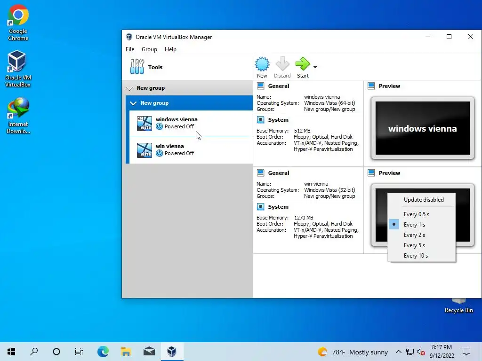Select the checked Every 1 s option
The height and width of the screenshot is (361, 482).
click(x=421, y=225)
